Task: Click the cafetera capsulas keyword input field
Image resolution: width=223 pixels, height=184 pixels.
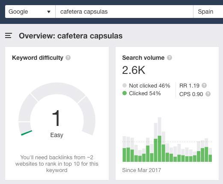Action: tap(124, 12)
